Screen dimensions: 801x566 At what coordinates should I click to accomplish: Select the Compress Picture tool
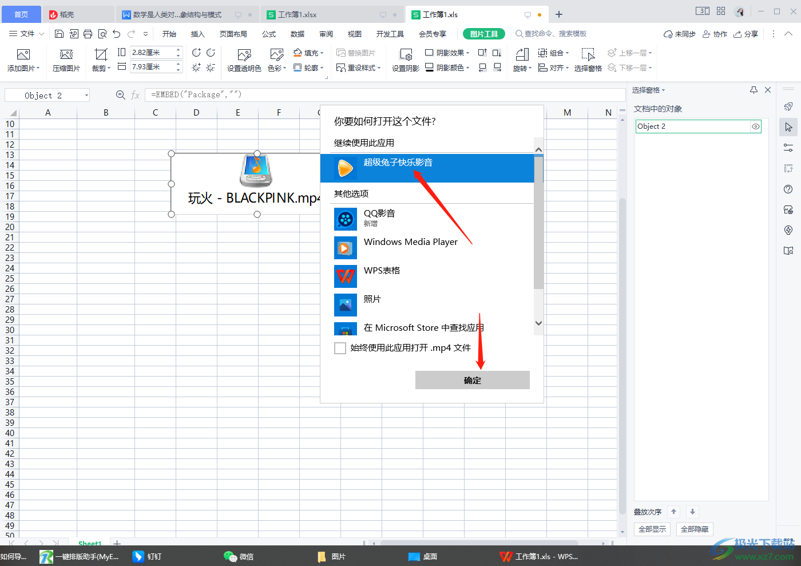point(66,61)
